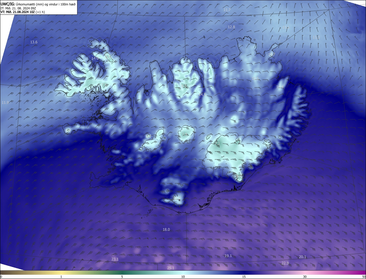366x279 pixels.
Task: Click the color scale tick labeled 30
Action: click(305, 277)
